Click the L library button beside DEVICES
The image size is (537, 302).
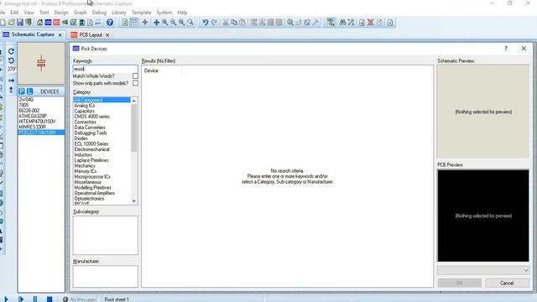click(x=30, y=91)
